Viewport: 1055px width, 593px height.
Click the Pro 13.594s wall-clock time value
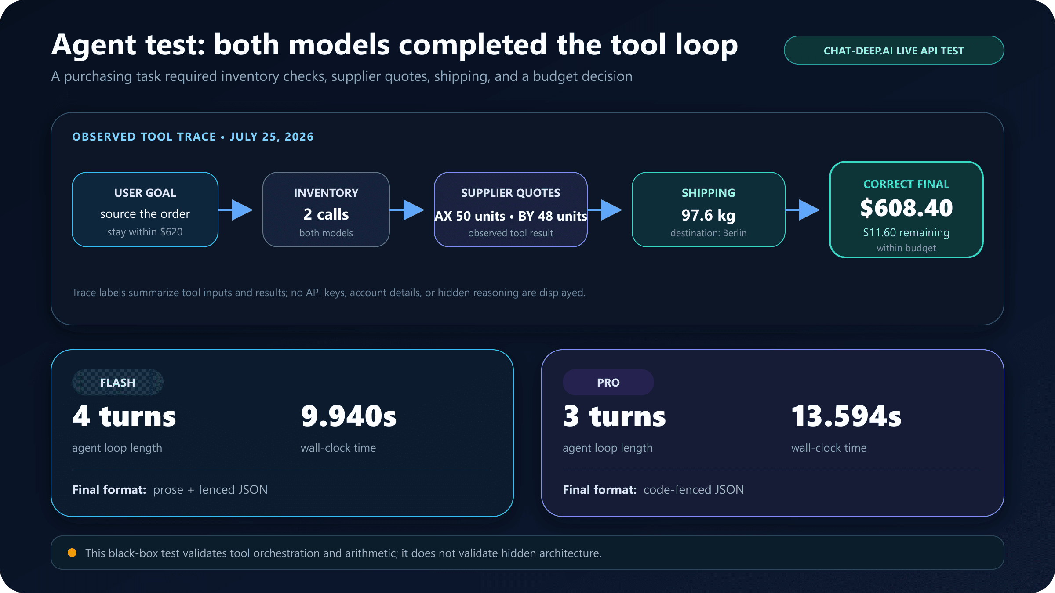tap(846, 416)
